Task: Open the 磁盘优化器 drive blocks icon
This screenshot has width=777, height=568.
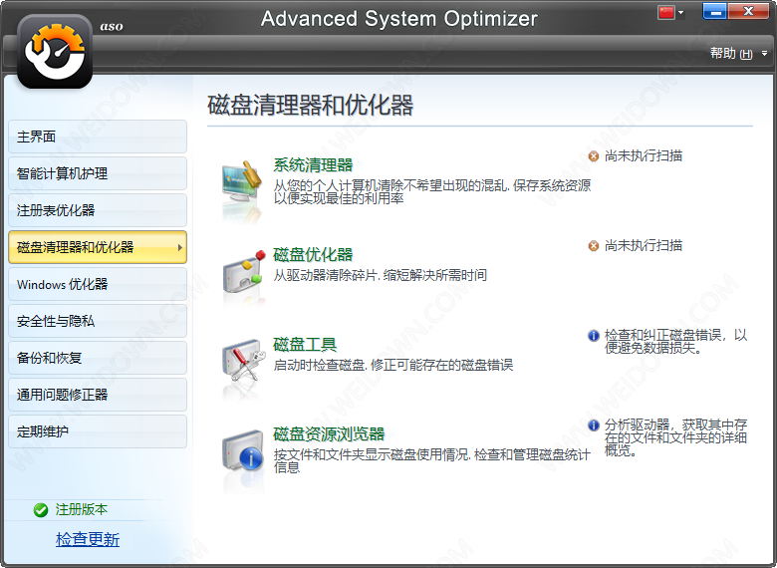Action: pos(242,274)
